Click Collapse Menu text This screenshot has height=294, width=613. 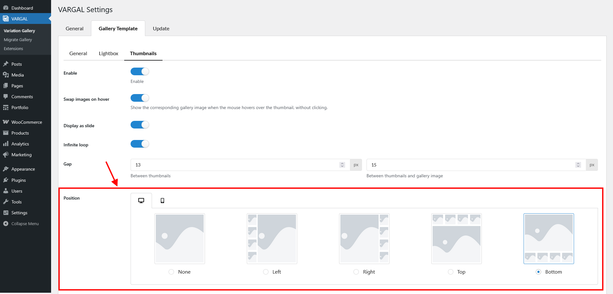tap(25, 224)
